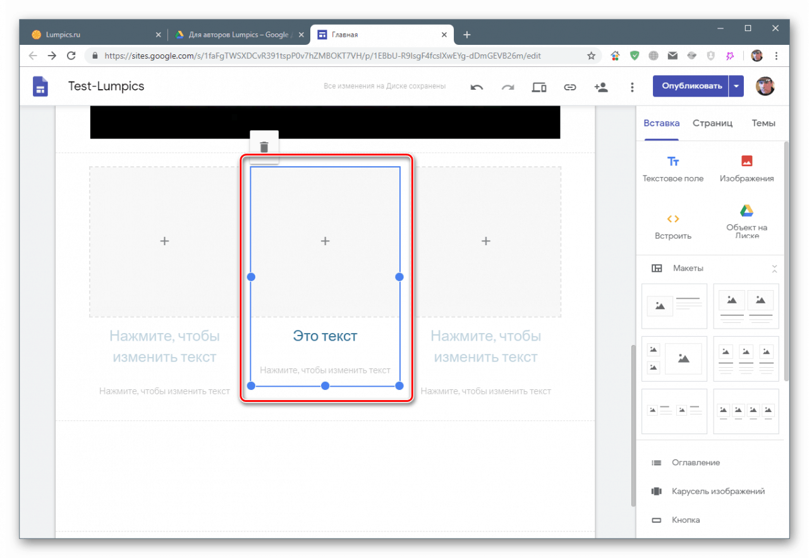Image resolution: width=809 pixels, height=558 pixels.
Task: Click the right sidebar scrollbar
Action: coord(786,260)
